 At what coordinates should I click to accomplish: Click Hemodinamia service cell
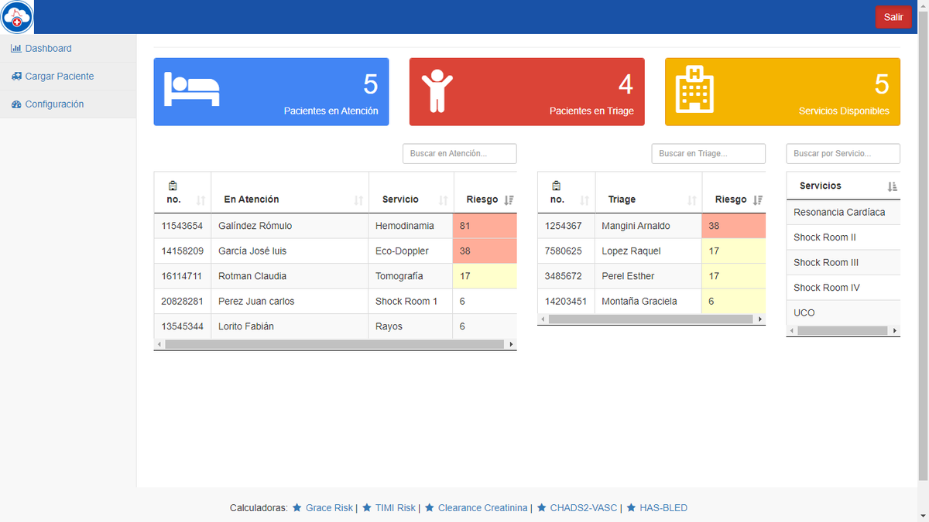click(411, 226)
